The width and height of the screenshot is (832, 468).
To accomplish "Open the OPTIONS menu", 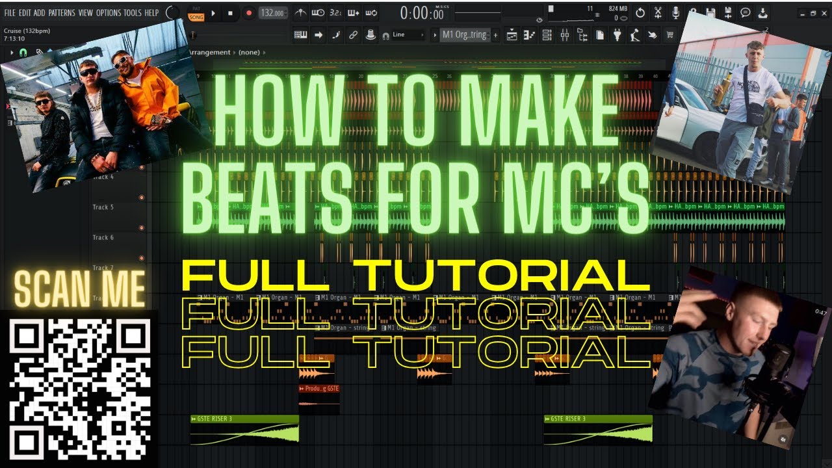I will (109, 12).
